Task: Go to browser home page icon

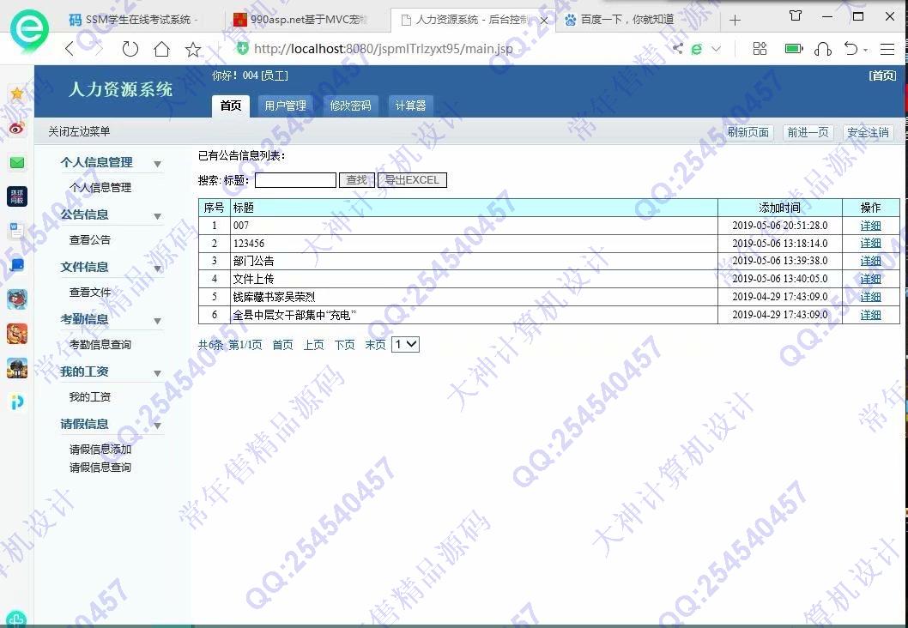Action: click(161, 49)
